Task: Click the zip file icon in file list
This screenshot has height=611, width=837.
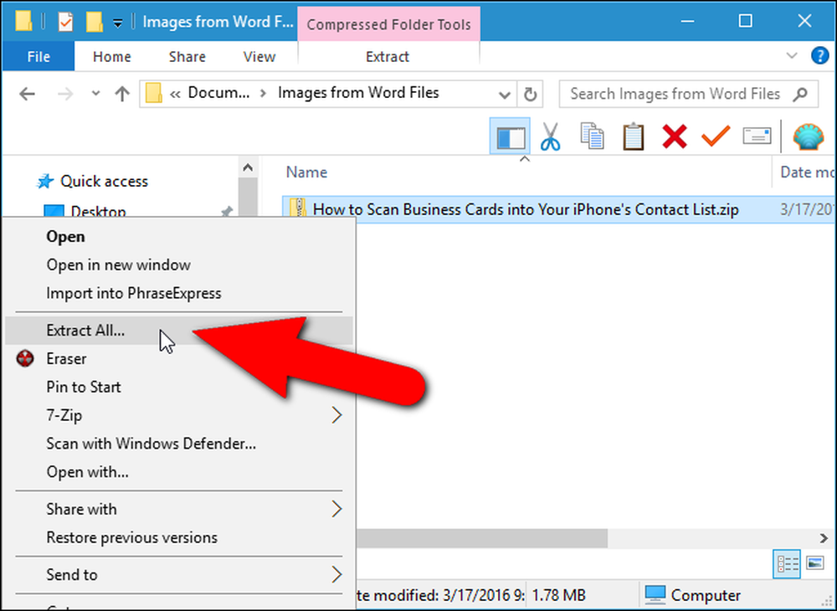Action: pyautogui.click(x=298, y=208)
